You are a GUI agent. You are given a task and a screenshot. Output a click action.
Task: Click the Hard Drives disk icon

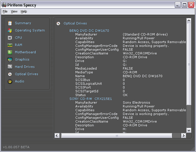tap(10, 67)
